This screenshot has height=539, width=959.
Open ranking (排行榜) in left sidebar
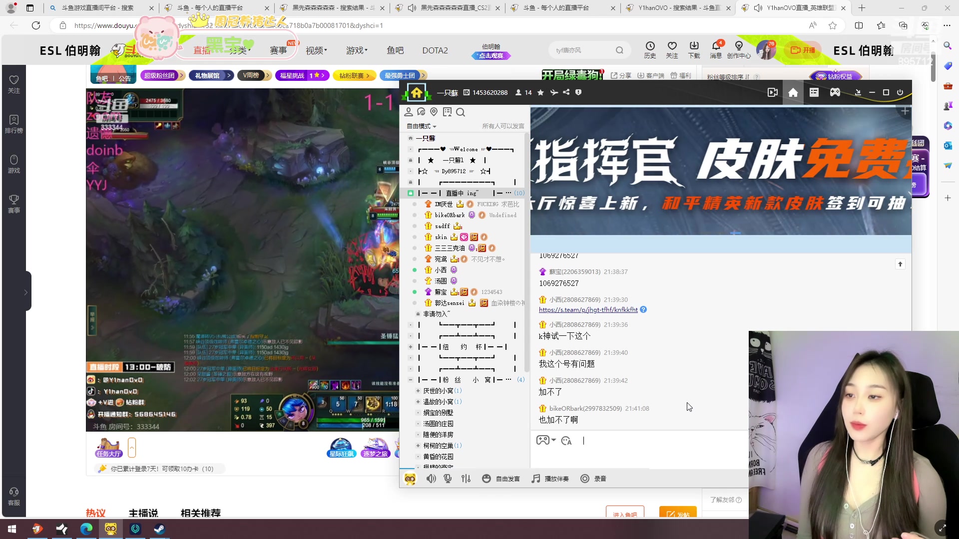(x=14, y=124)
